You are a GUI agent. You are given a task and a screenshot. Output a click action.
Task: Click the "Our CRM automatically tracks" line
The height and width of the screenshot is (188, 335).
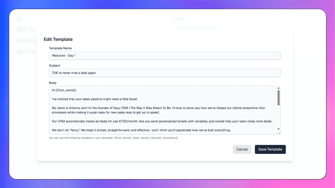pos(162,121)
